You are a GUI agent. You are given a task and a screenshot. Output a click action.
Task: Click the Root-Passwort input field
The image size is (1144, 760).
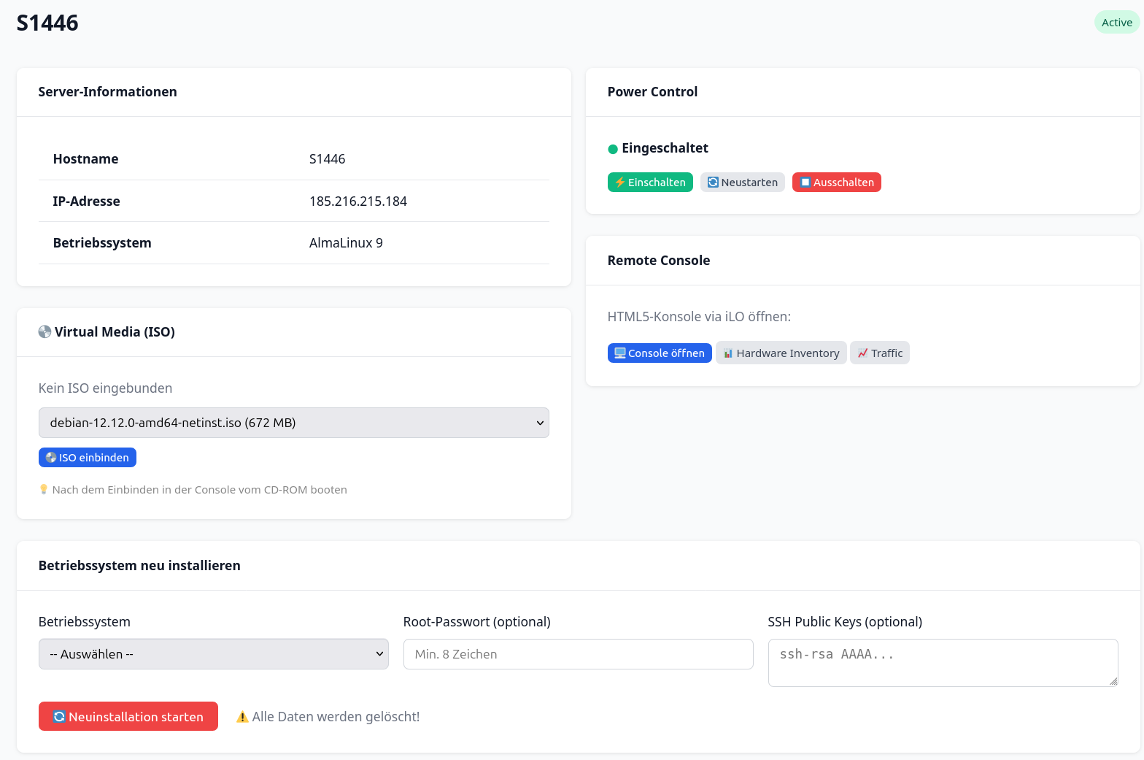point(578,654)
